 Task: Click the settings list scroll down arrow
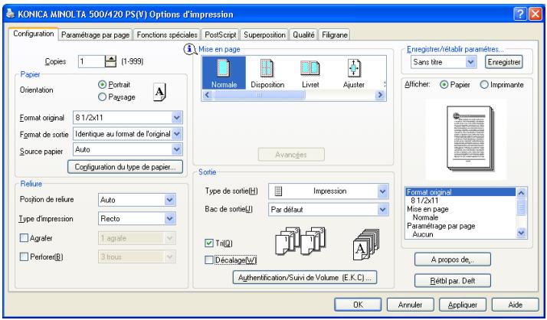[521, 233]
